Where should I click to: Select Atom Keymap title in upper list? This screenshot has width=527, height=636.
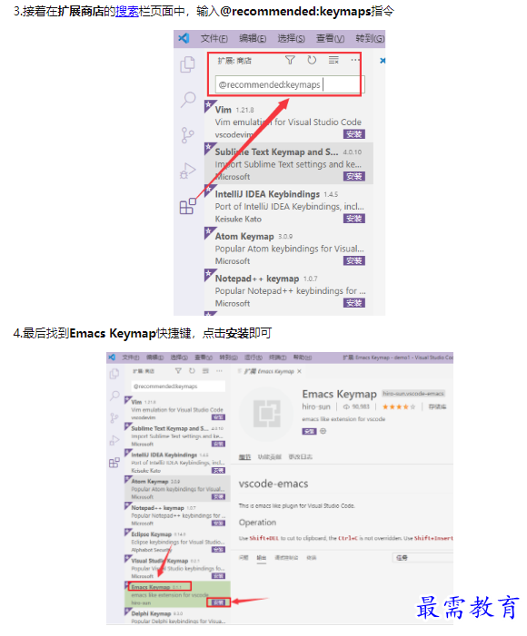coord(244,237)
